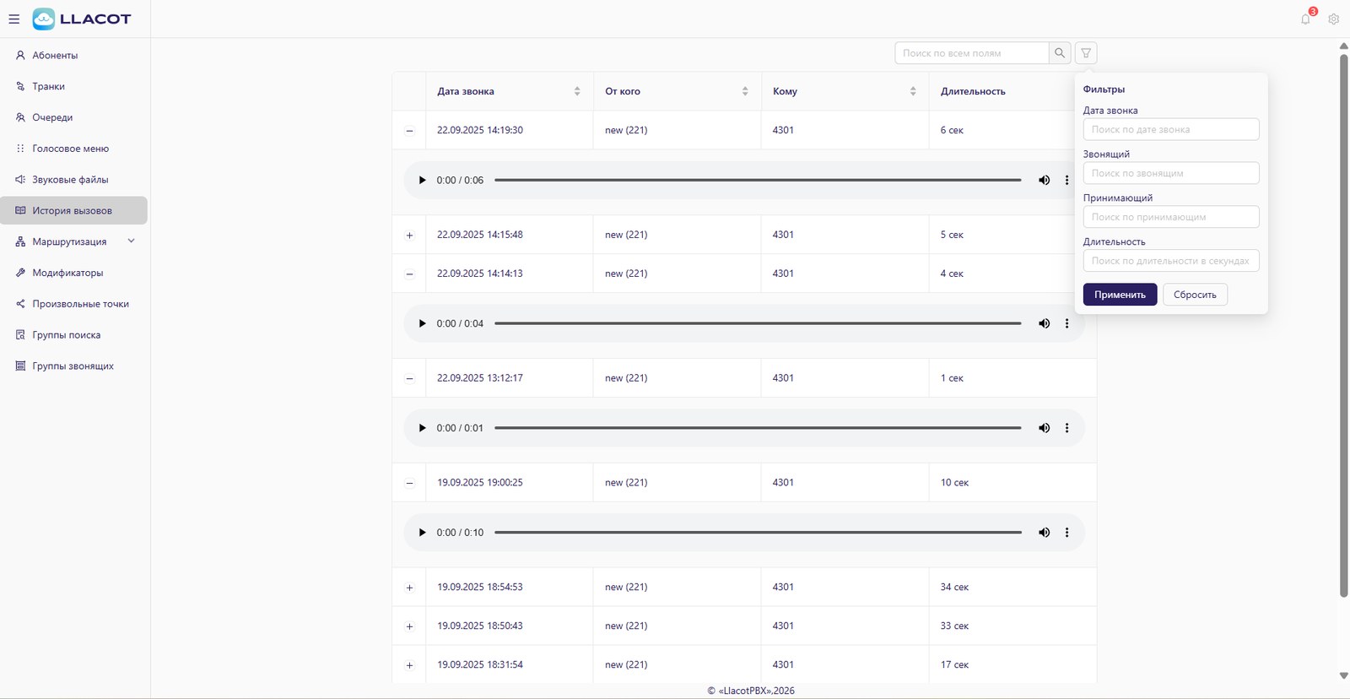Screen dimensions: 1350x699
Task: Open more options for 0:06 recording
Action: 1066,180
